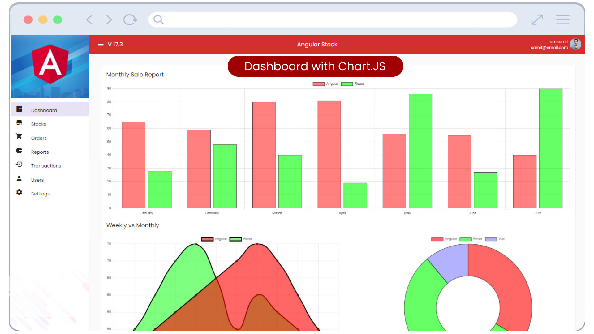Open the Stocks menu item
The width and height of the screenshot is (594, 334).
tap(50, 124)
